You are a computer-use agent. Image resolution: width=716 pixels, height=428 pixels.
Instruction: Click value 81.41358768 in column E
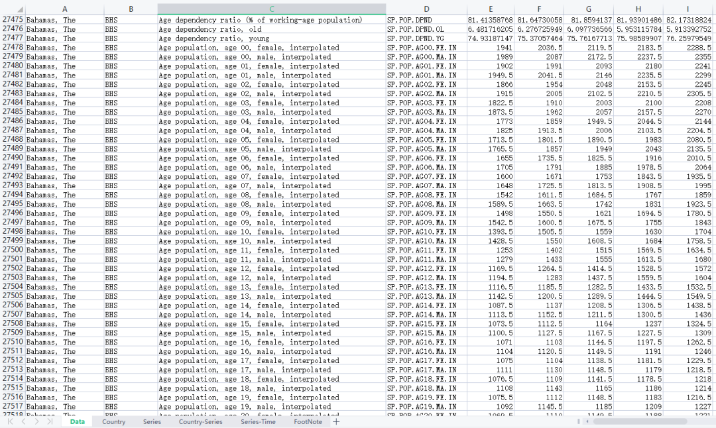point(491,20)
